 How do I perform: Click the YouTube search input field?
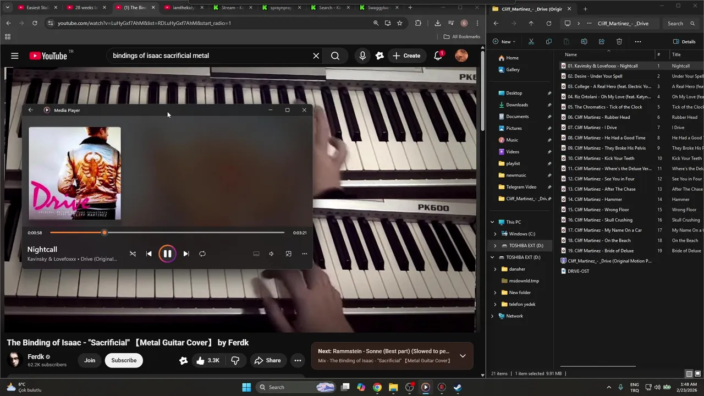(x=209, y=56)
